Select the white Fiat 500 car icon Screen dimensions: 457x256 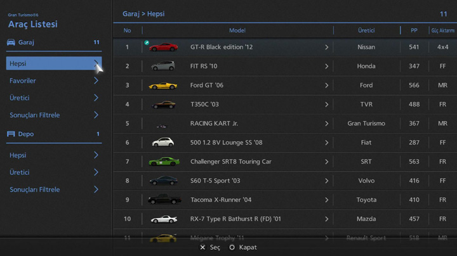(x=163, y=143)
